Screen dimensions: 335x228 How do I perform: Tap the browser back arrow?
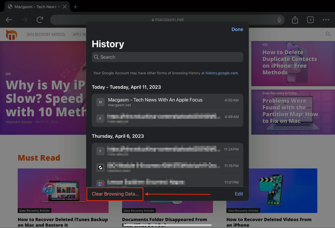(9, 20)
